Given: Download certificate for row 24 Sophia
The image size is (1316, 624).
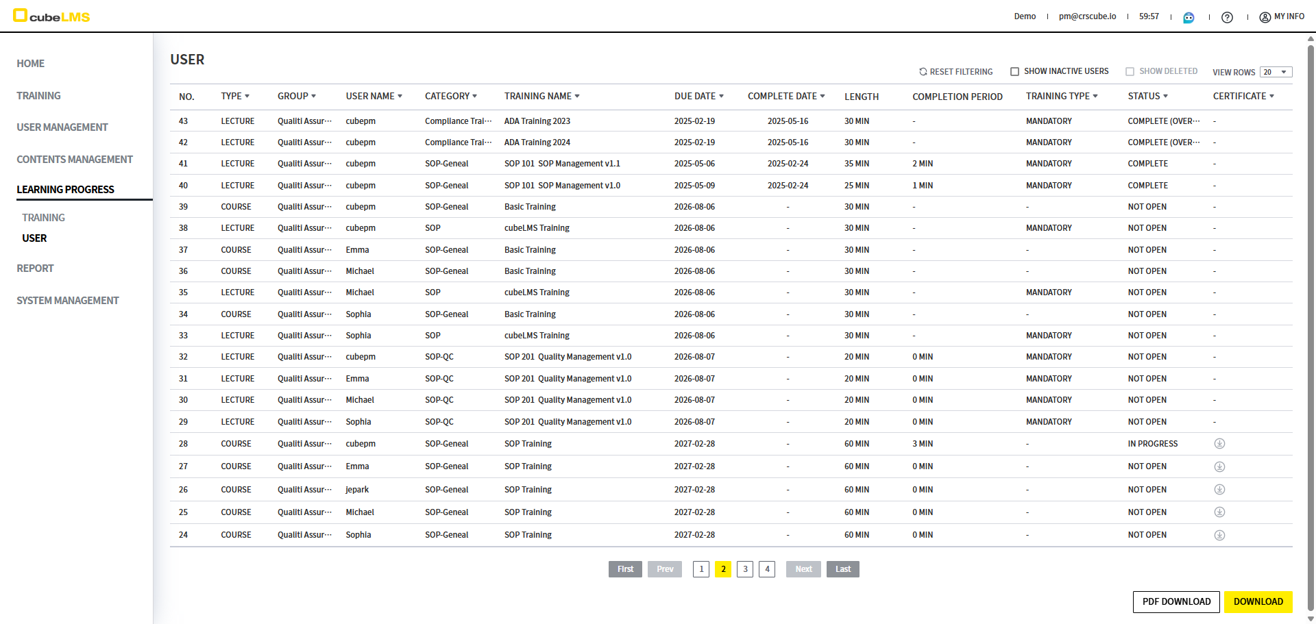Looking at the screenshot, I should 1219,536.
